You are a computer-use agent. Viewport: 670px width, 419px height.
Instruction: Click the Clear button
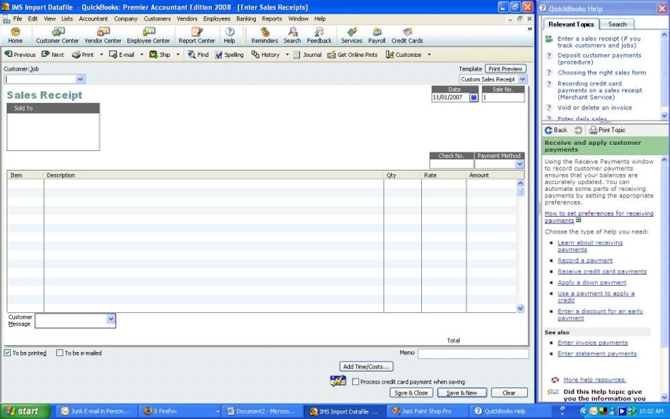point(509,393)
